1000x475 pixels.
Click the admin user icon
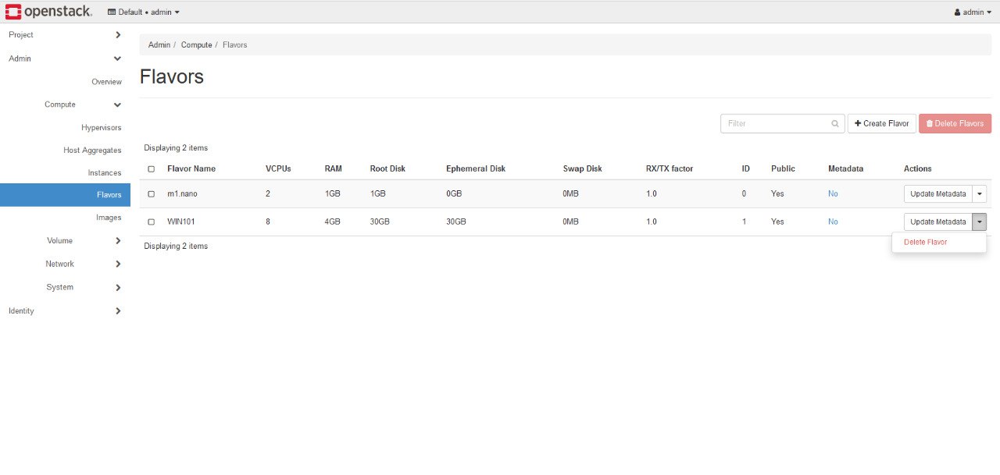click(957, 12)
